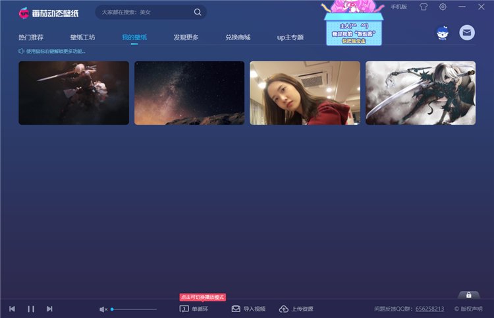Select the woman in red hoodie wallpaper
The width and height of the screenshot is (494, 318).
[305, 93]
